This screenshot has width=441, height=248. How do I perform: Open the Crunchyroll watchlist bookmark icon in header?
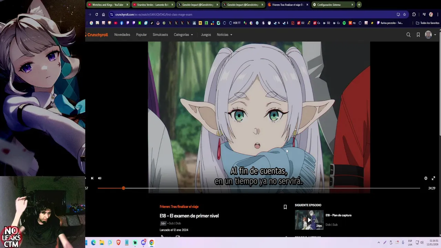[418, 35]
